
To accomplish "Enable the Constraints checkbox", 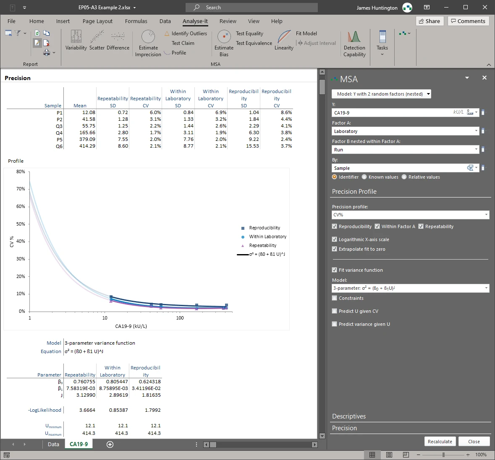I will pyautogui.click(x=335, y=298).
